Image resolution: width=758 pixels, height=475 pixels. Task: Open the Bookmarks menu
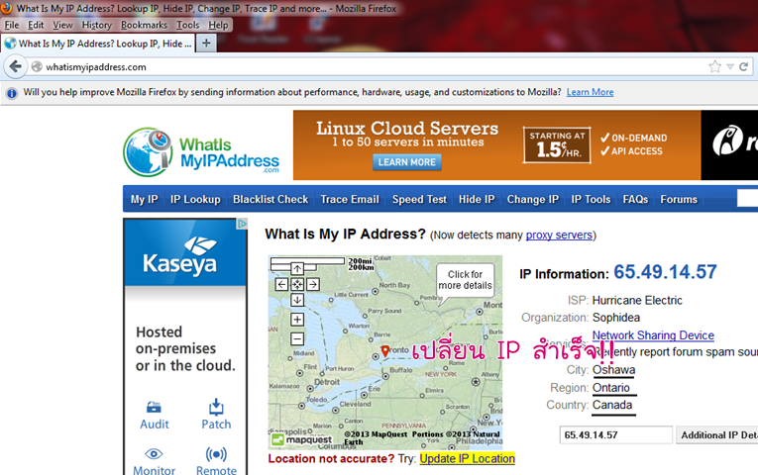[144, 25]
